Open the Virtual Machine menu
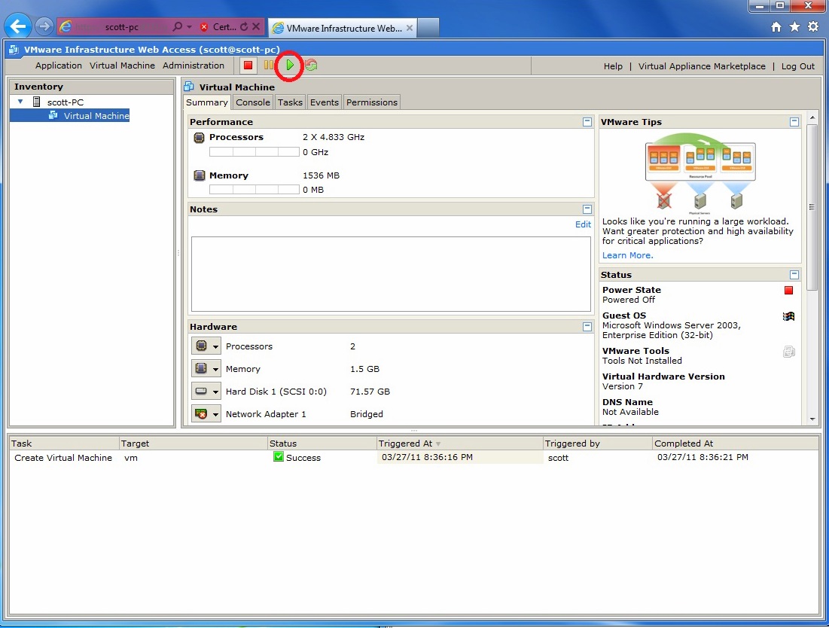 click(x=122, y=66)
